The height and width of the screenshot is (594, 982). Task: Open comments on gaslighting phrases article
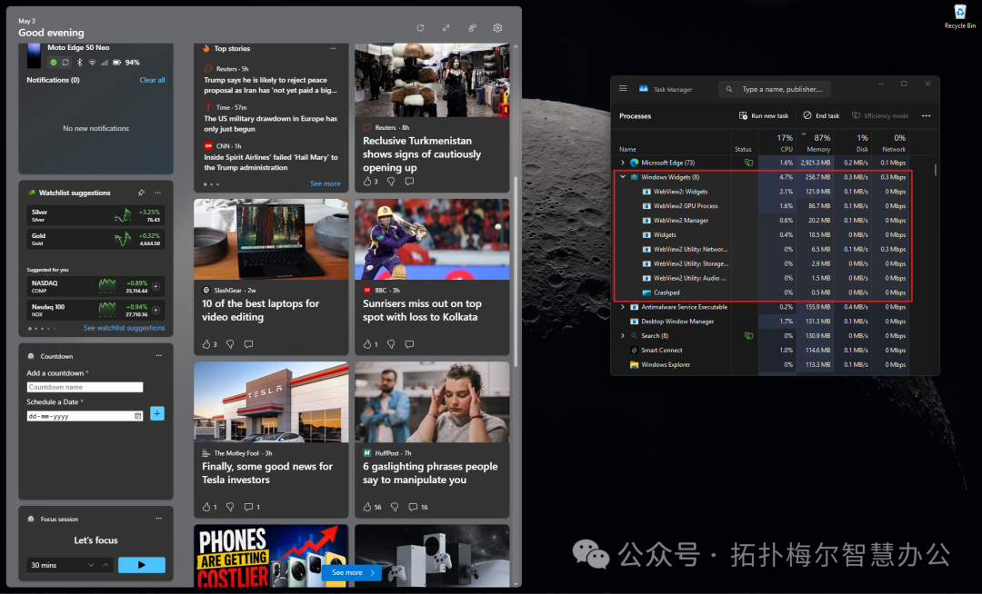point(413,507)
